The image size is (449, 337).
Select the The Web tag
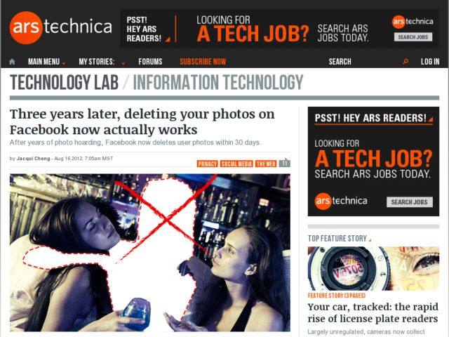266,164
